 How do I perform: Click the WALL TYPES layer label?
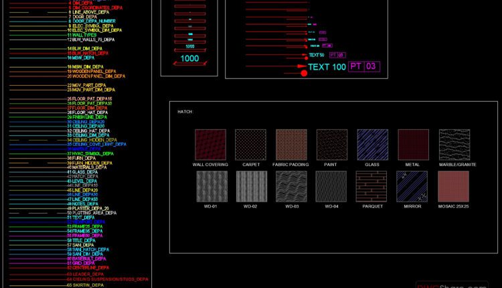click(84, 35)
